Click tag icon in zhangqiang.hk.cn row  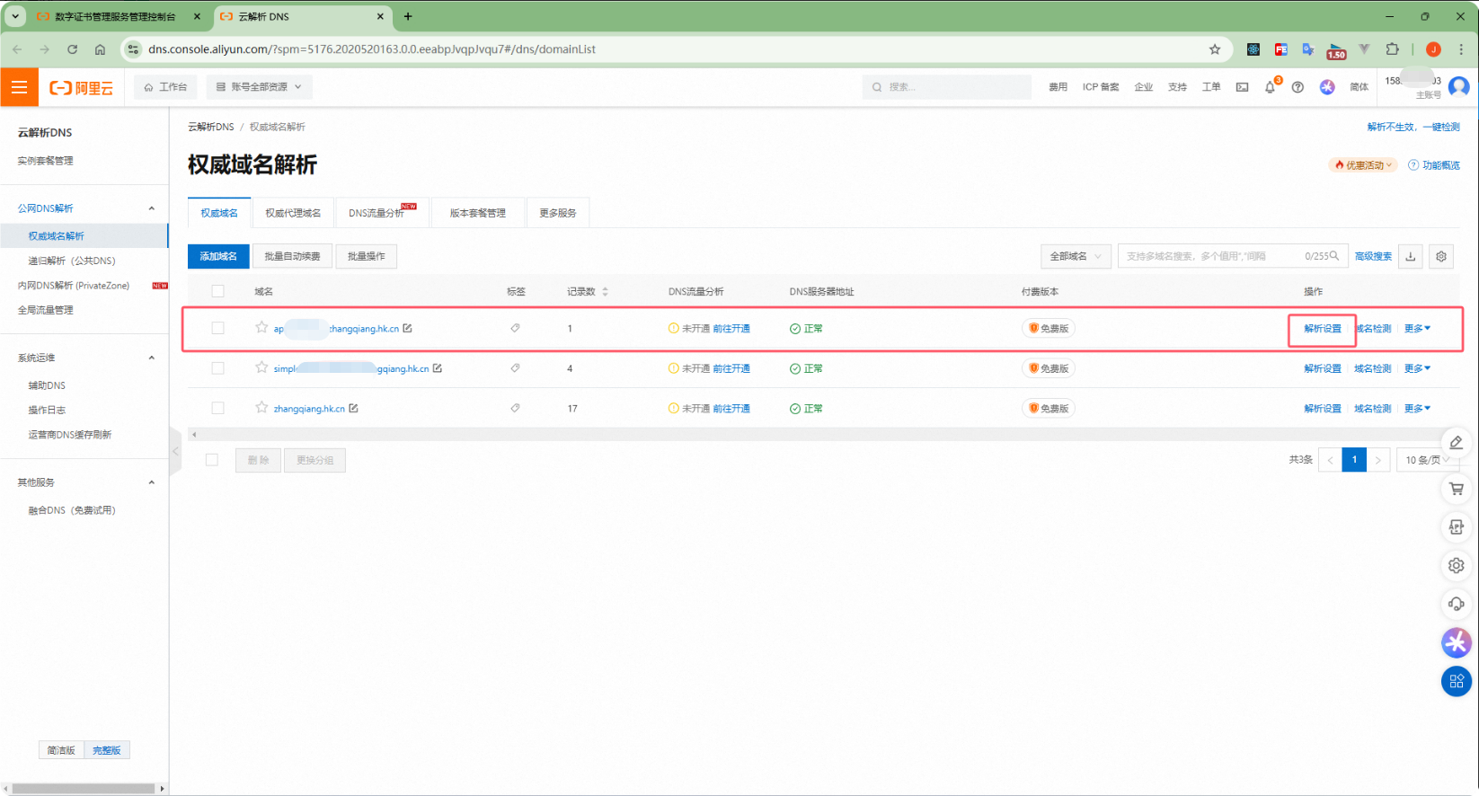click(515, 408)
